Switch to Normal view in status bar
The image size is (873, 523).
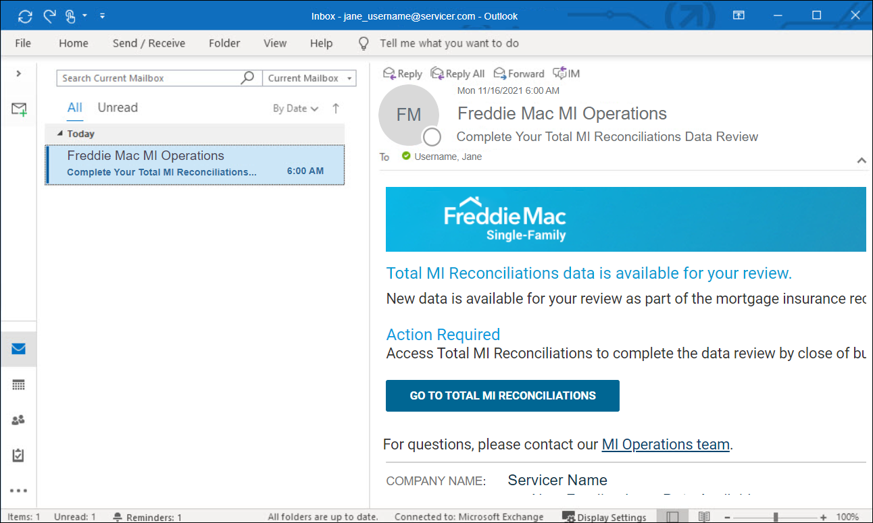(x=672, y=517)
